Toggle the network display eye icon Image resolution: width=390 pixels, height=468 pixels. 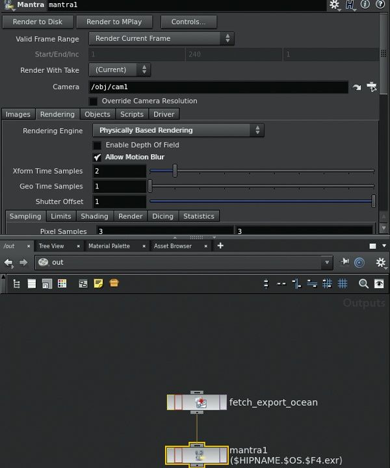click(x=379, y=283)
